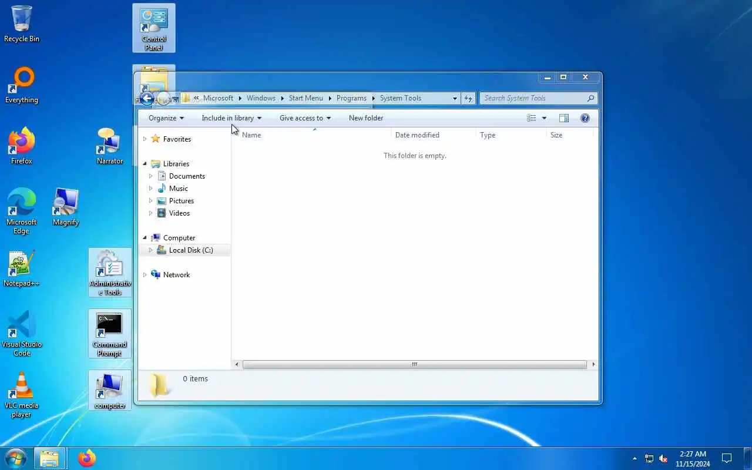
Task: Collapse the Computer tree node
Action: click(x=145, y=238)
